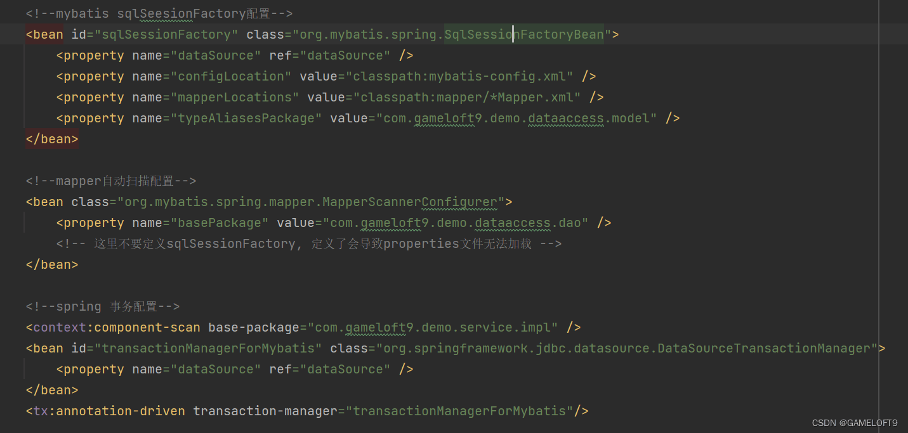908x433 pixels.
Task: Click the highlighted closing </bean> tag of sqlSessionFactory
Action: (x=52, y=139)
